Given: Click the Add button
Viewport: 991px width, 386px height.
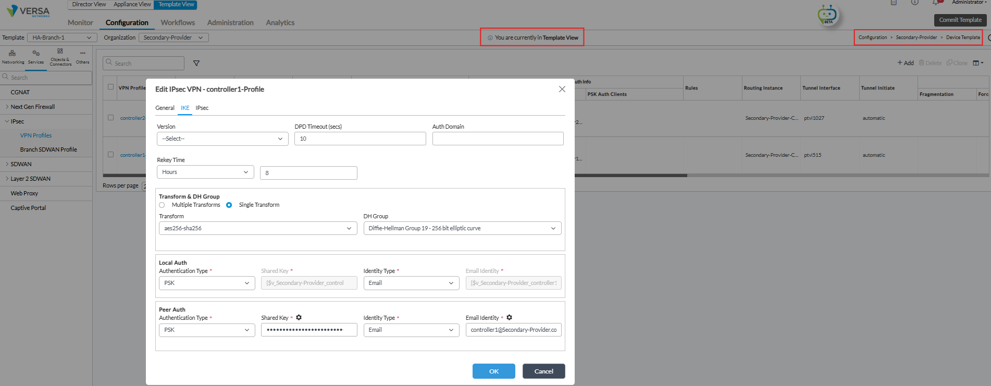Looking at the screenshot, I should pyautogui.click(x=906, y=63).
